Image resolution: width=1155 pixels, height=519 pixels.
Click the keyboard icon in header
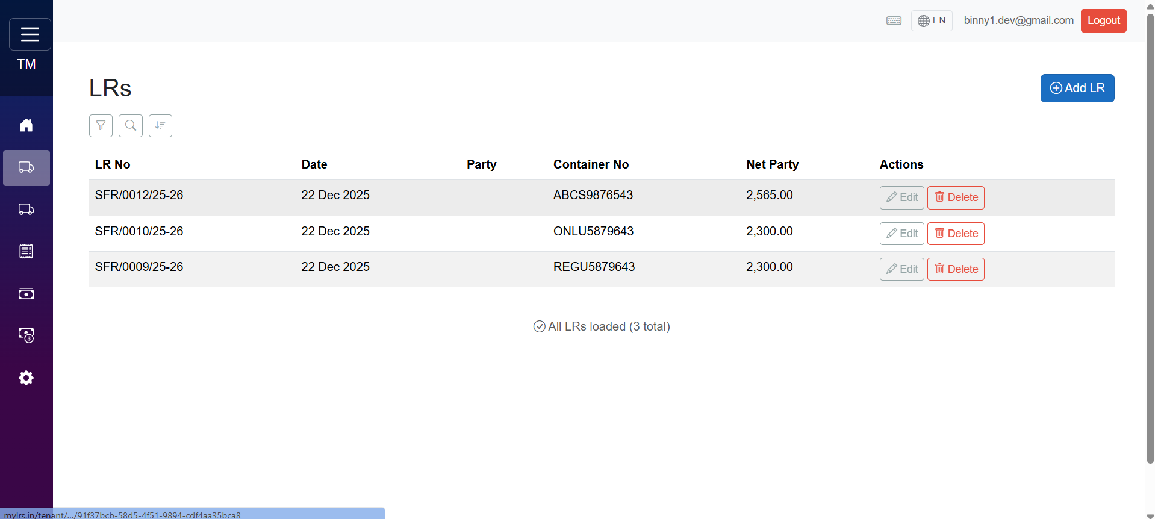tap(894, 21)
